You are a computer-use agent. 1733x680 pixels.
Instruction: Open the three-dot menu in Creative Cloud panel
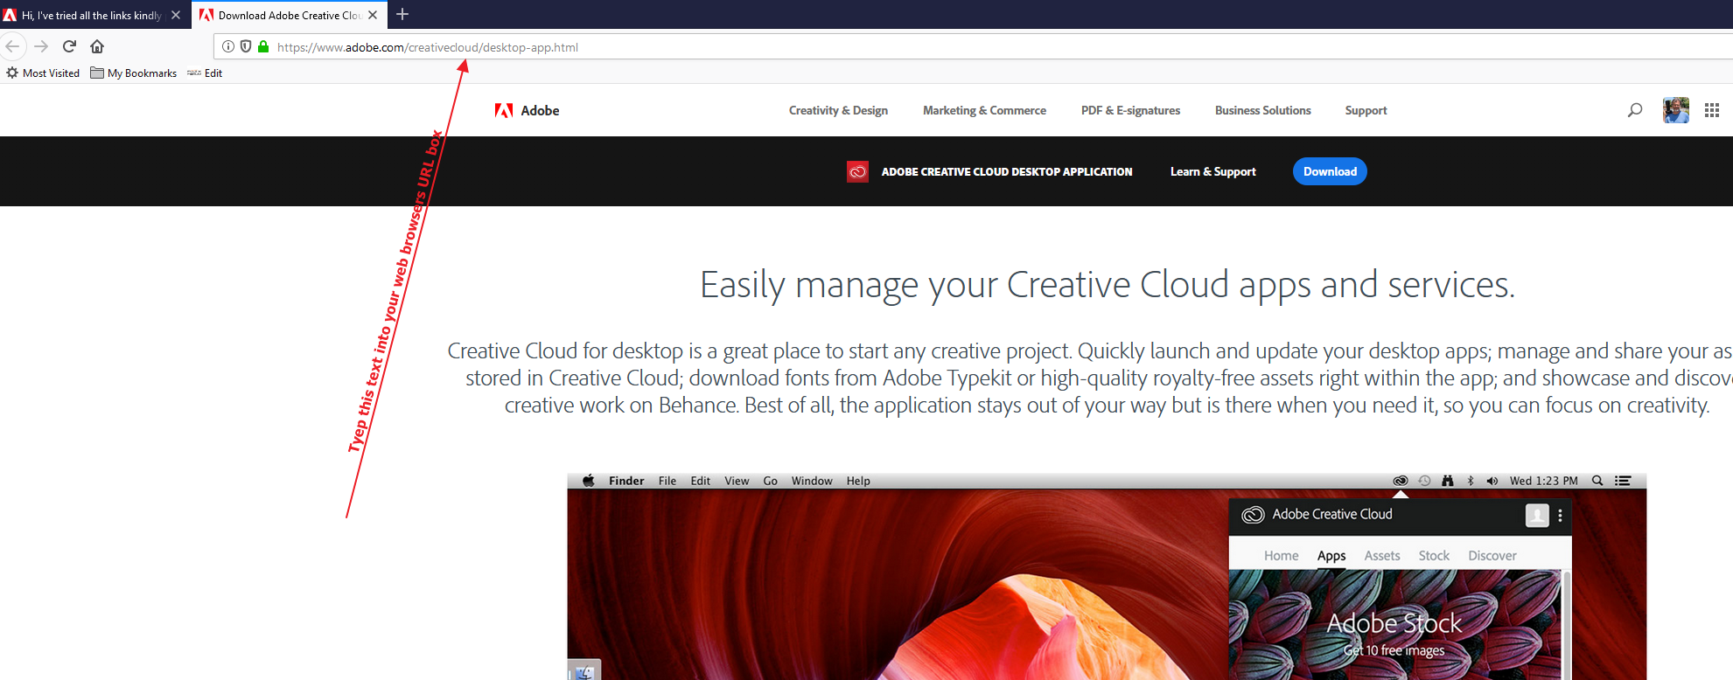coord(1560,516)
